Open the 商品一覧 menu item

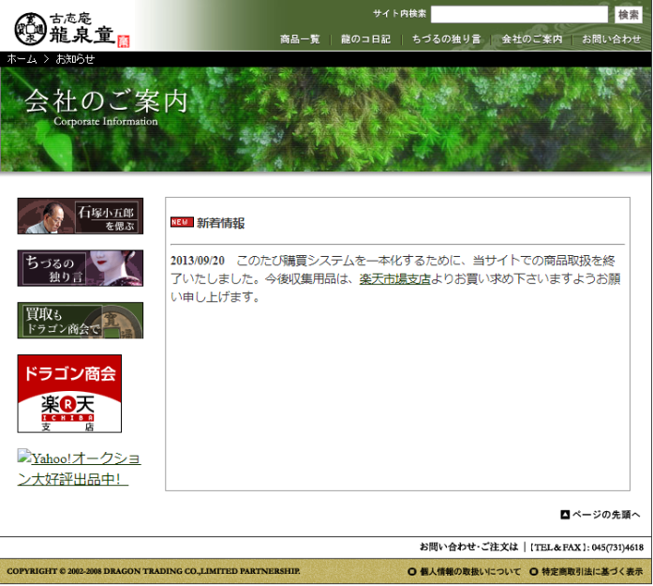click(300, 39)
